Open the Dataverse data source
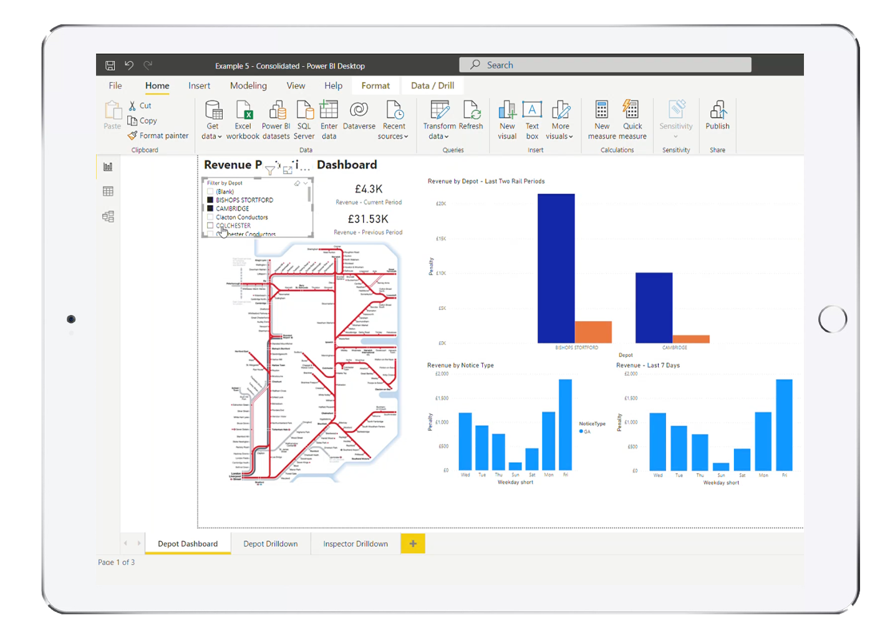 coord(359,111)
